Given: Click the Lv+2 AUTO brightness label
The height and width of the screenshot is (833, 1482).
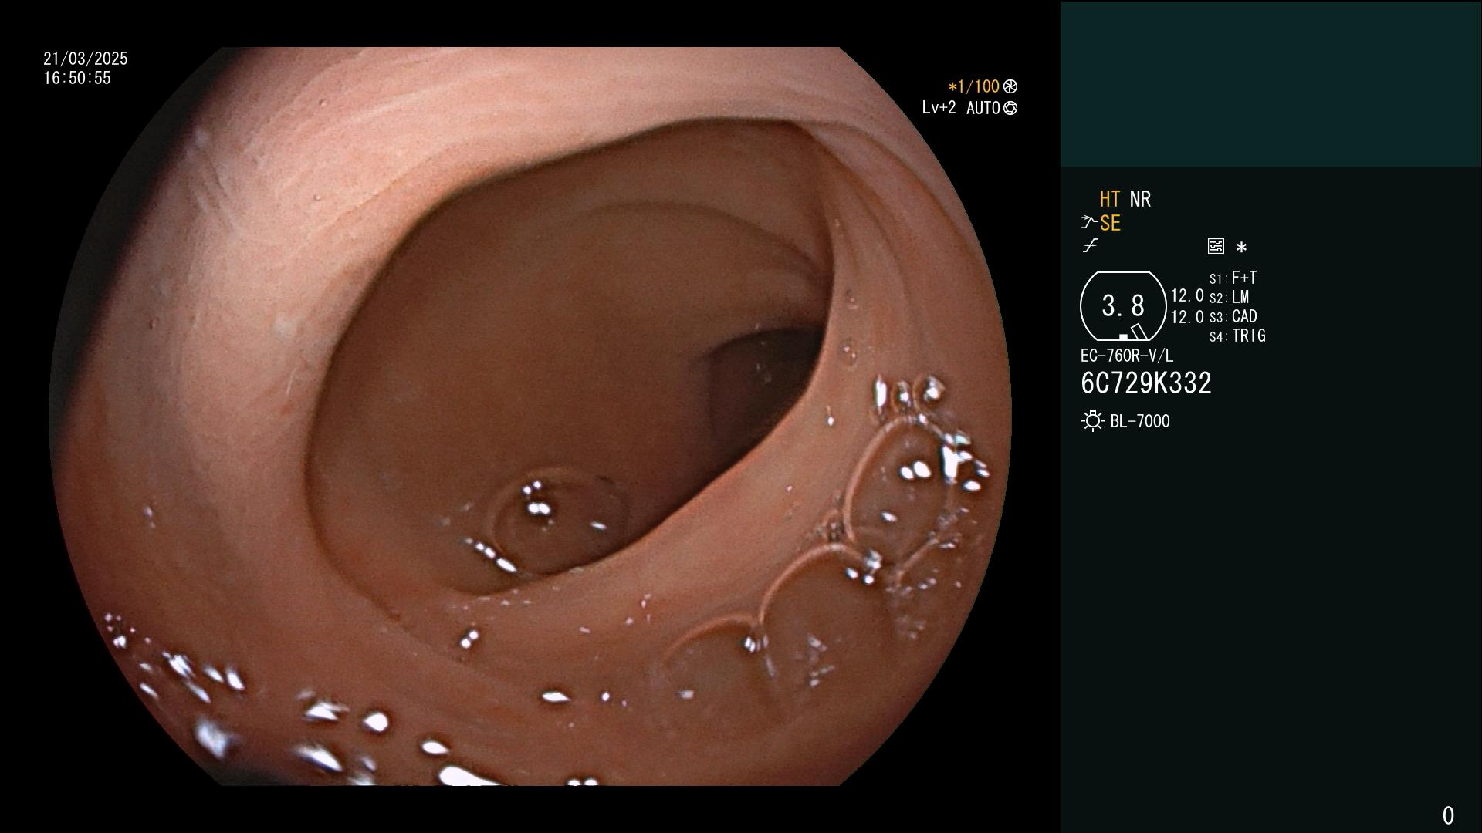Looking at the screenshot, I should point(961,108).
